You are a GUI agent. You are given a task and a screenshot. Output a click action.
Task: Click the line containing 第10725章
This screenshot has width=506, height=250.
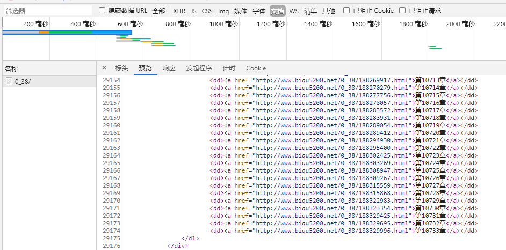pyautogui.click(x=344, y=170)
